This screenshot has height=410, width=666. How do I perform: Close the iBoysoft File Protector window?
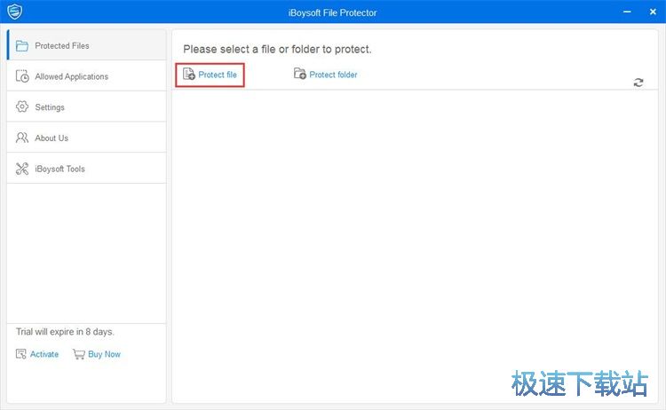click(653, 12)
